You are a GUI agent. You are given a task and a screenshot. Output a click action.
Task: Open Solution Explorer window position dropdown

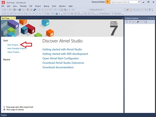pos(148,18)
